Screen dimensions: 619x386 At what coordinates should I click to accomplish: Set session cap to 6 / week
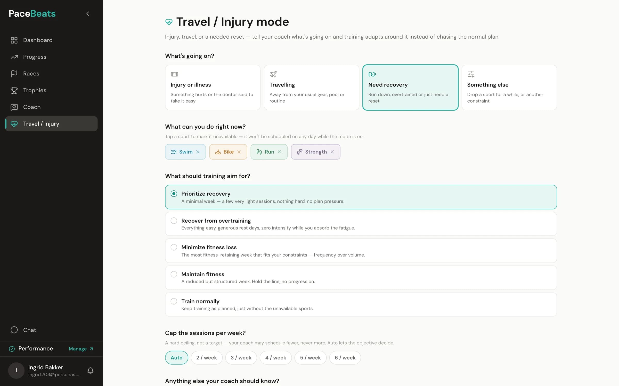(x=345, y=358)
